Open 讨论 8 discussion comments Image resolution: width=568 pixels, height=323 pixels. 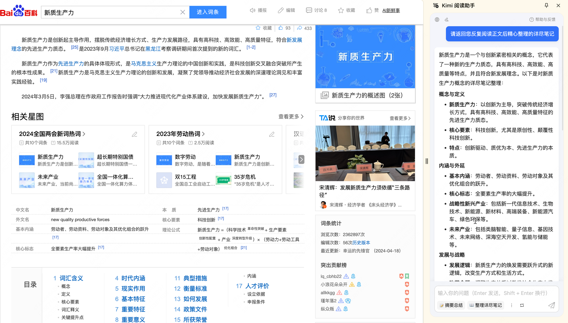pyautogui.click(x=316, y=10)
